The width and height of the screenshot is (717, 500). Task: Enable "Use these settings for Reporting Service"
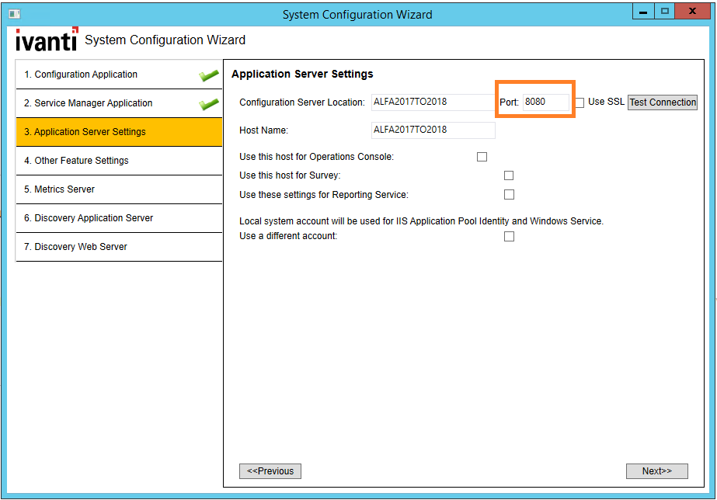coord(509,194)
